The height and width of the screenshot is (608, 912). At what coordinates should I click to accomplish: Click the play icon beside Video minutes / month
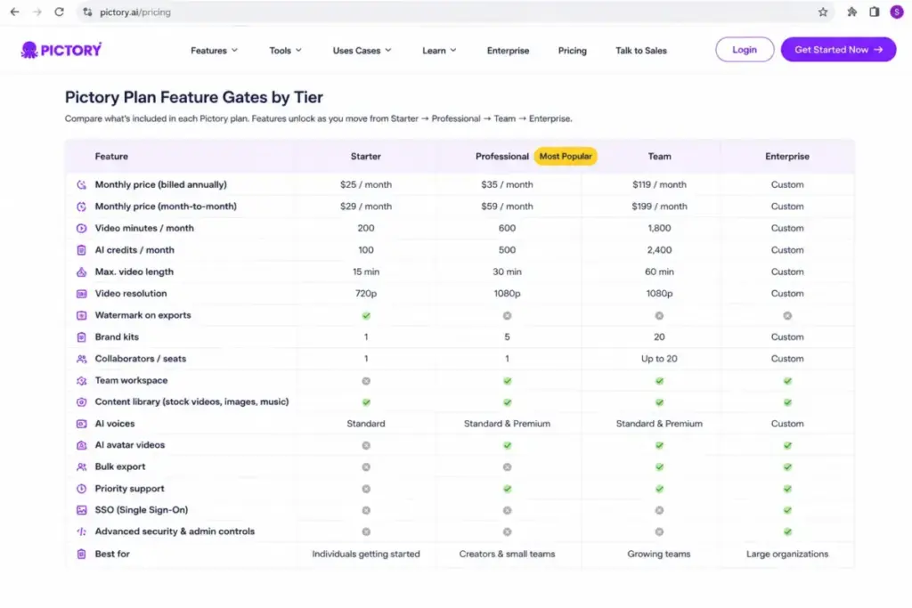(x=81, y=229)
